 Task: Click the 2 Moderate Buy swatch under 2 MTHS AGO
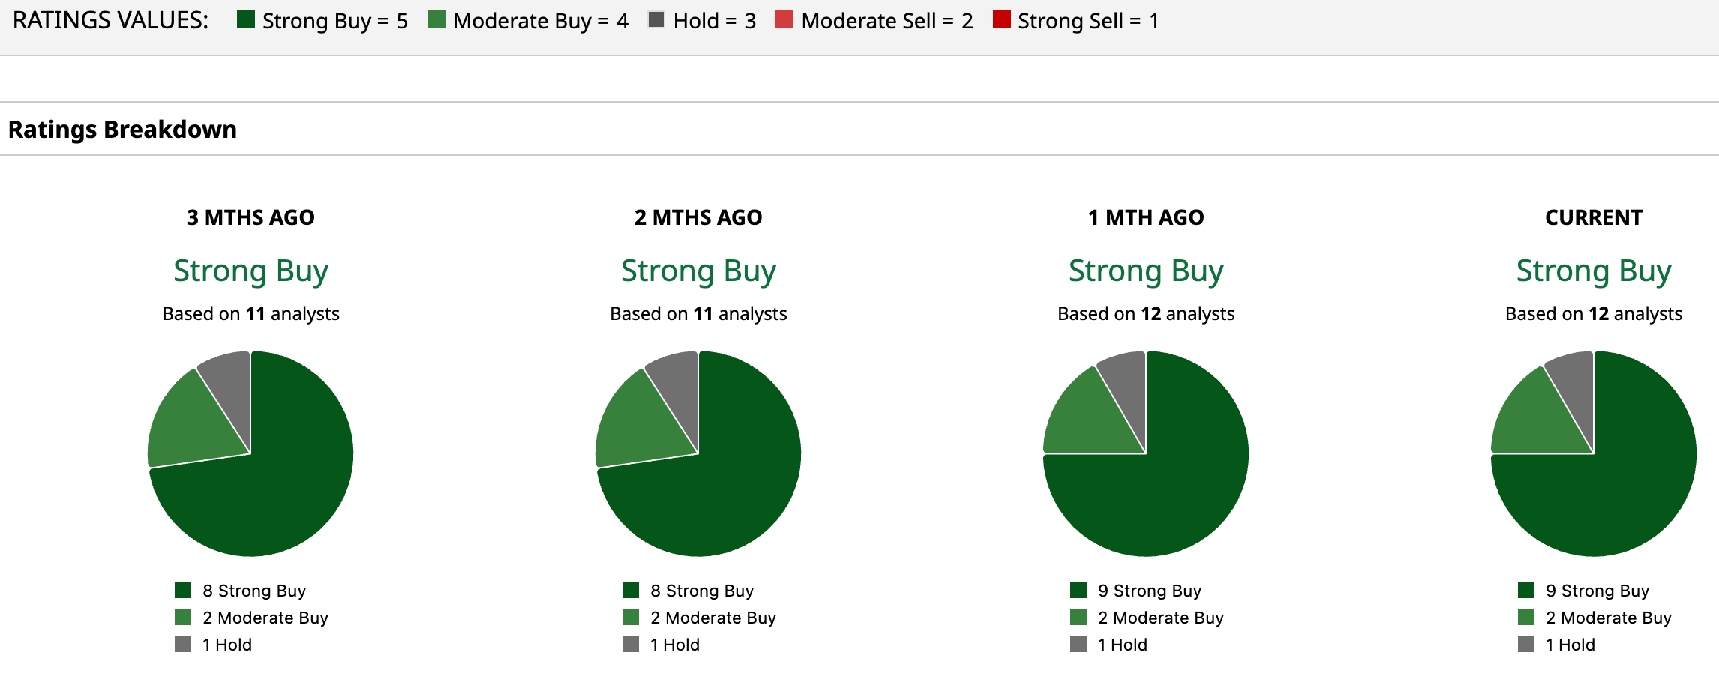coord(631,617)
